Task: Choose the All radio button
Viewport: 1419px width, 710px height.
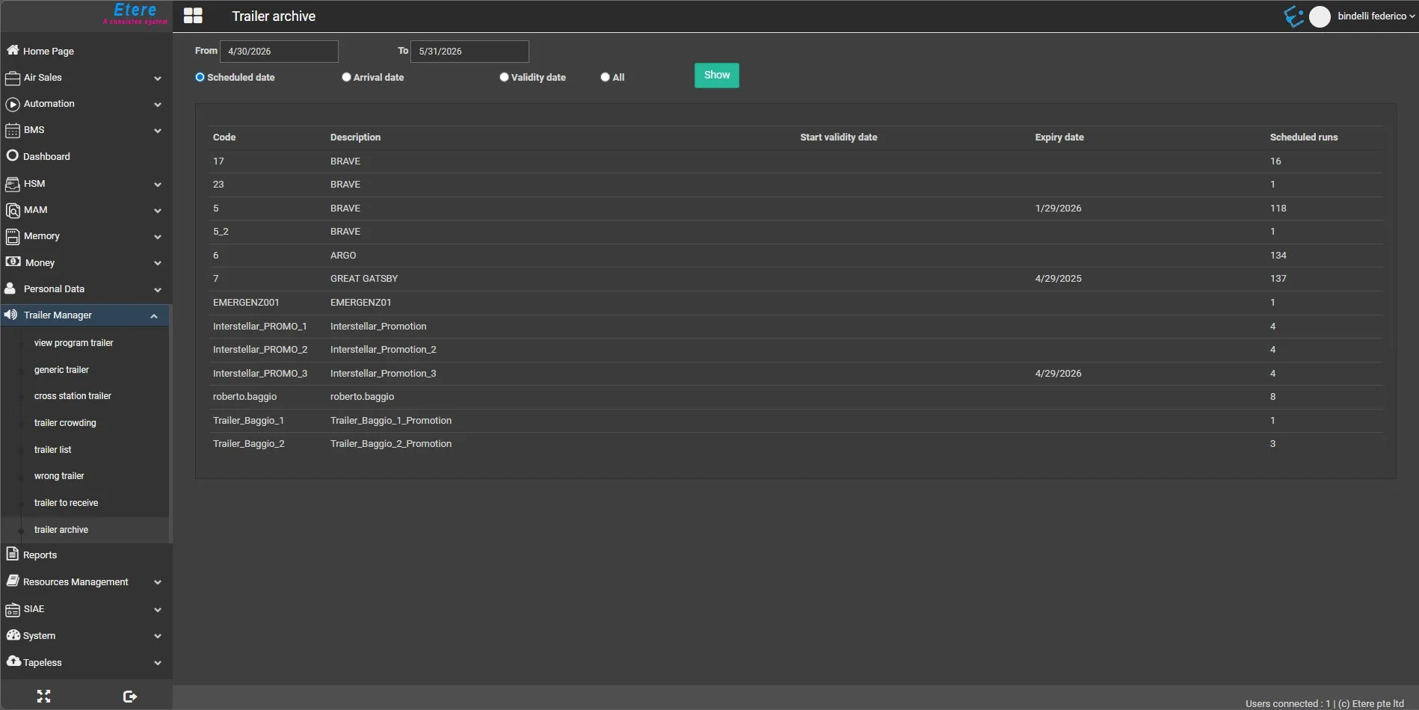Action: click(x=605, y=77)
